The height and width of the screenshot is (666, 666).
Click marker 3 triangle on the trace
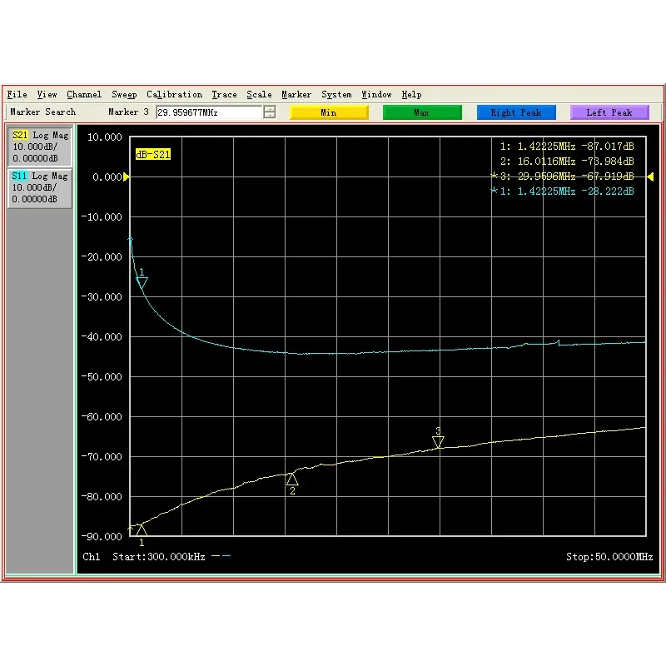pyautogui.click(x=439, y=443)
